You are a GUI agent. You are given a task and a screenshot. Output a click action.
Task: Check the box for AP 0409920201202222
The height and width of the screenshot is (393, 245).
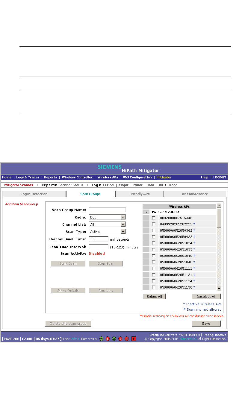pyautogui.click(x=154, y=224)
